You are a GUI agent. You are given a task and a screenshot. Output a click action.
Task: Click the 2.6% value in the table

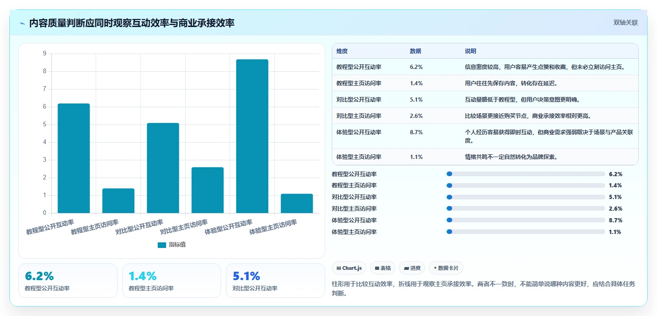click(416, 116)
